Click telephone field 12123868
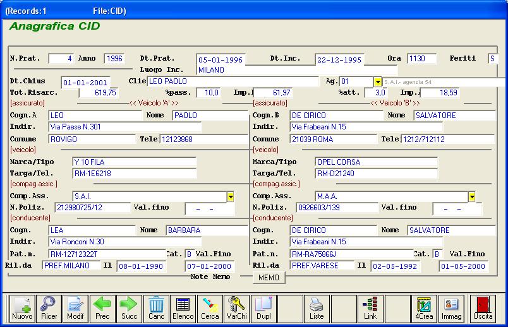Viewport: 508px width, 327px height. pos(204,140)
